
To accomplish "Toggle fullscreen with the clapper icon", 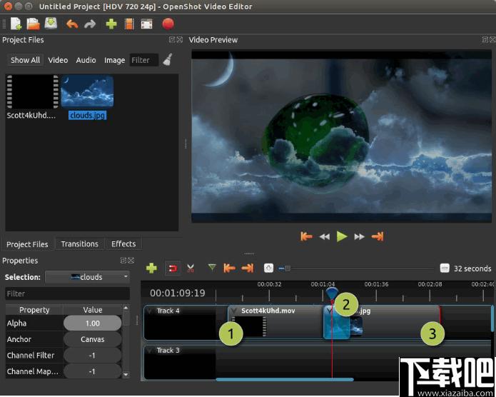I will pos(146,24).
